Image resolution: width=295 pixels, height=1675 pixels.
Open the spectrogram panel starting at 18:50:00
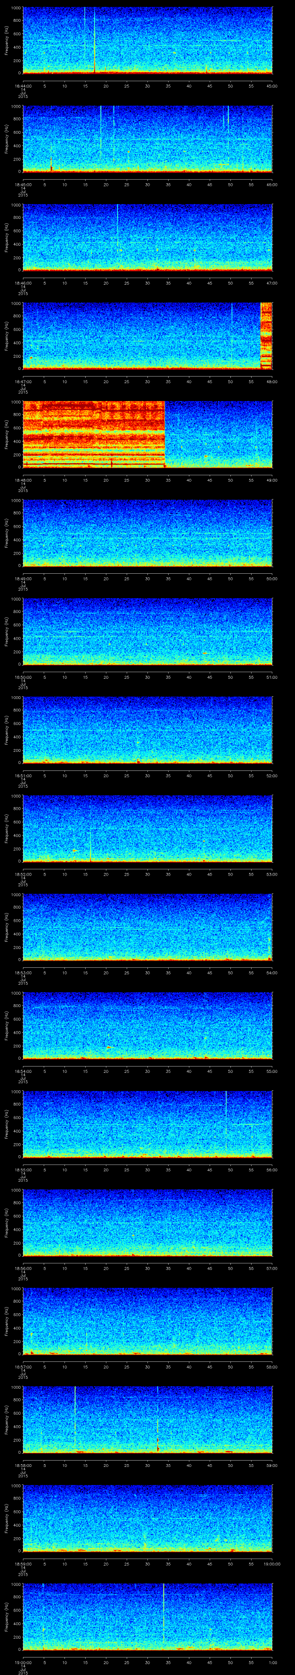pyautogui.click(x=147, y=631)
